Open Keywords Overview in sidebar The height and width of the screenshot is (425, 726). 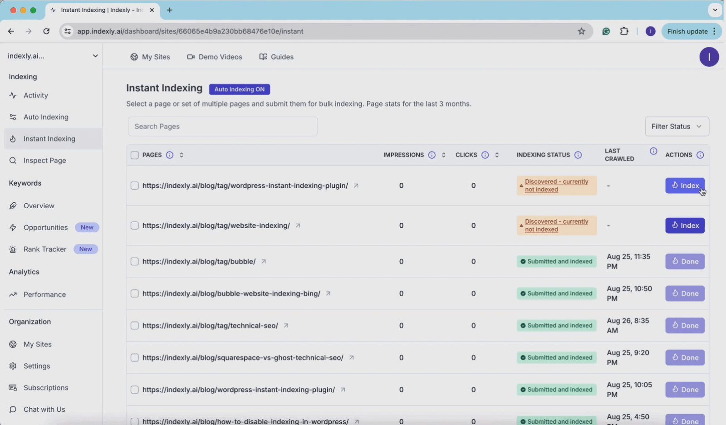[x=53, y=206]
